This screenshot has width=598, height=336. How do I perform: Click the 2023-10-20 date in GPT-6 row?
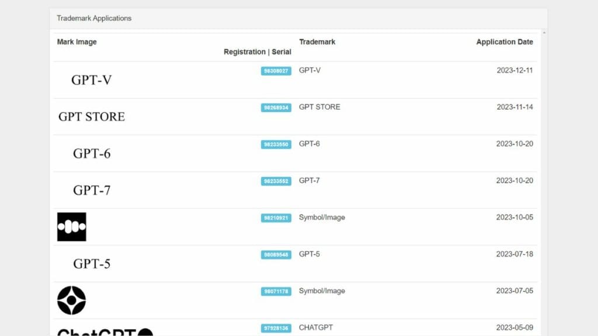click(514, 144)
